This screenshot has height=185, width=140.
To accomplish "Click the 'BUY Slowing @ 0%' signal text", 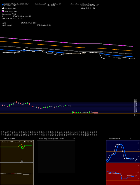I will pos(44,25).
